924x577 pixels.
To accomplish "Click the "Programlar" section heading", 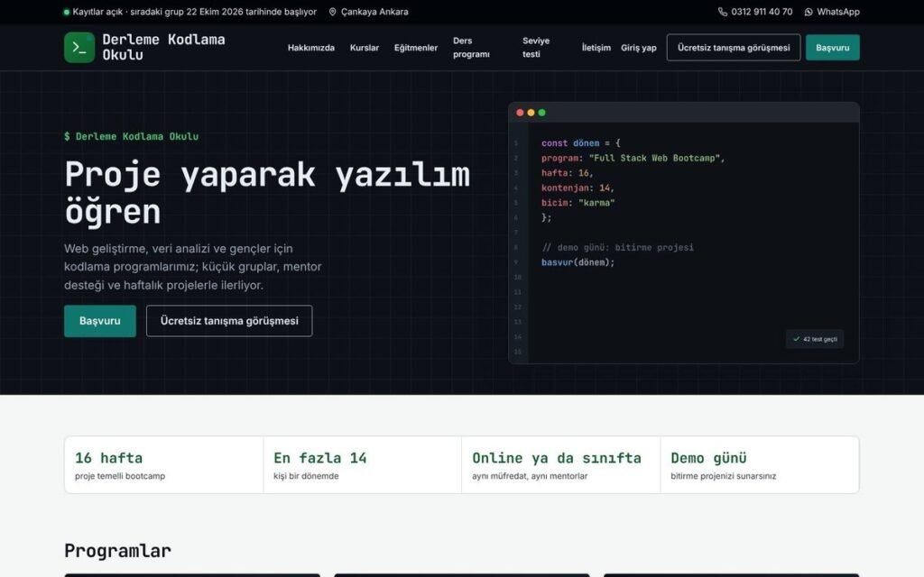I will (118, 551).
